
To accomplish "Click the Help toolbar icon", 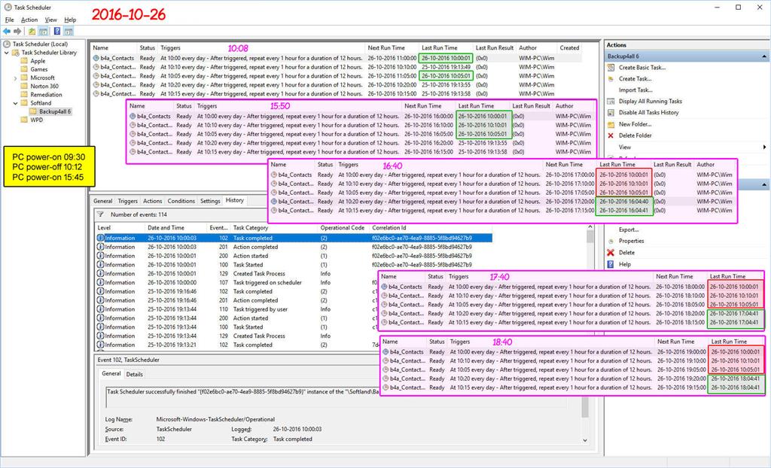I will point(57,31).
